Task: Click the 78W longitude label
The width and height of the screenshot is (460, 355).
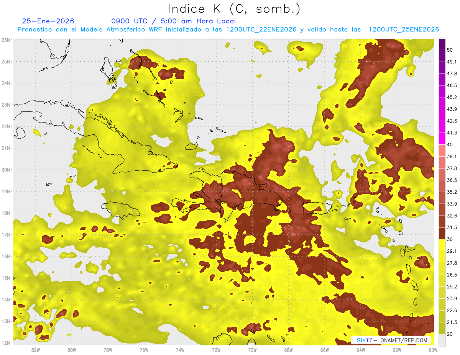Action: pyautogui.click(x=108, y=350)
